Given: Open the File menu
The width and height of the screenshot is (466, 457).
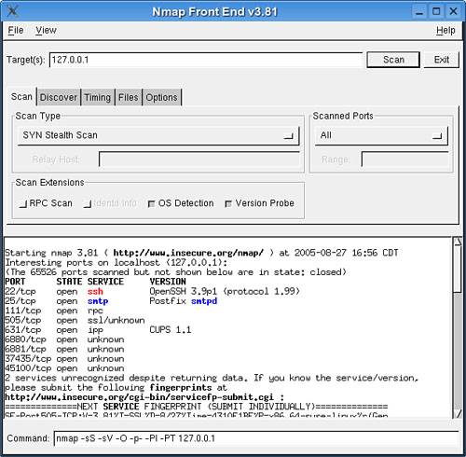Looking at the screenshot, I should coord(16,30).
